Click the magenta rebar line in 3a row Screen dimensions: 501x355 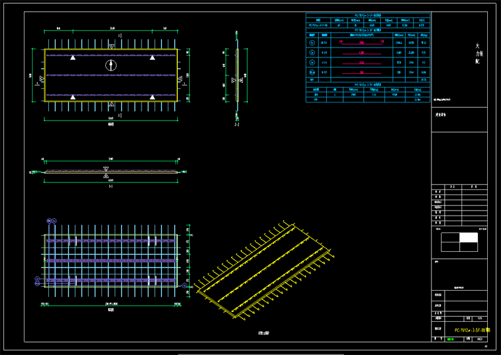point(362,63)
